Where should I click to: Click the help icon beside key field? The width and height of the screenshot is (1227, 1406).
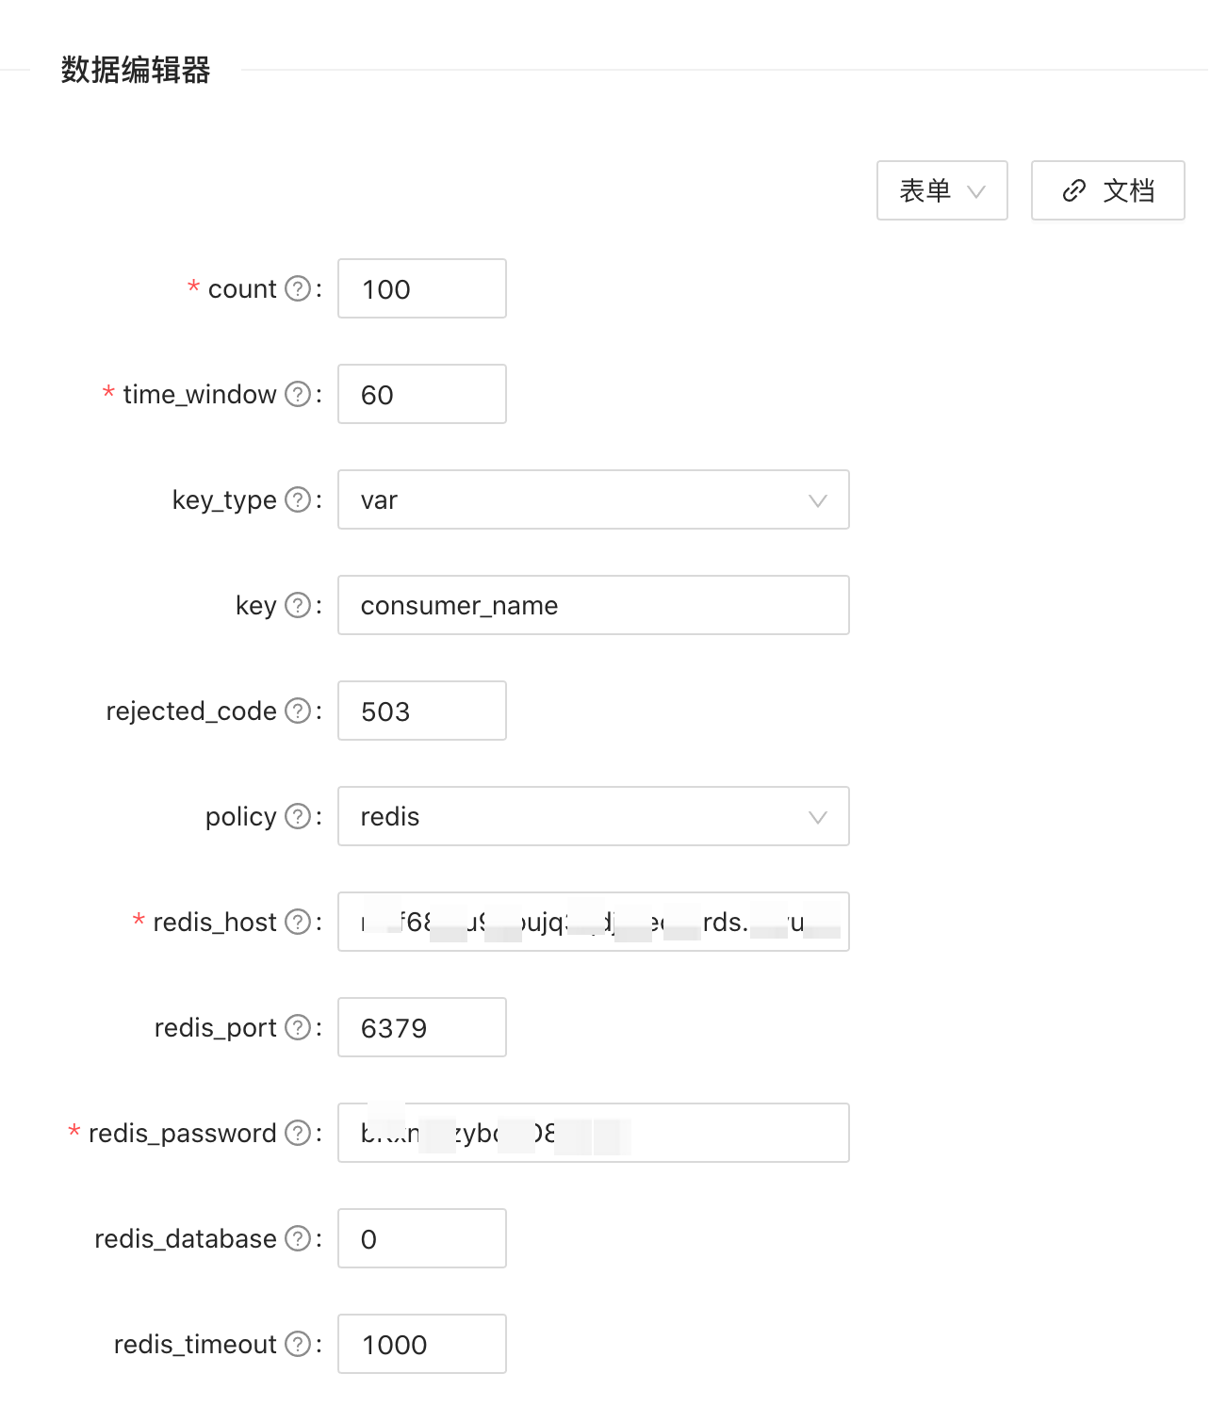coord(299,605)
